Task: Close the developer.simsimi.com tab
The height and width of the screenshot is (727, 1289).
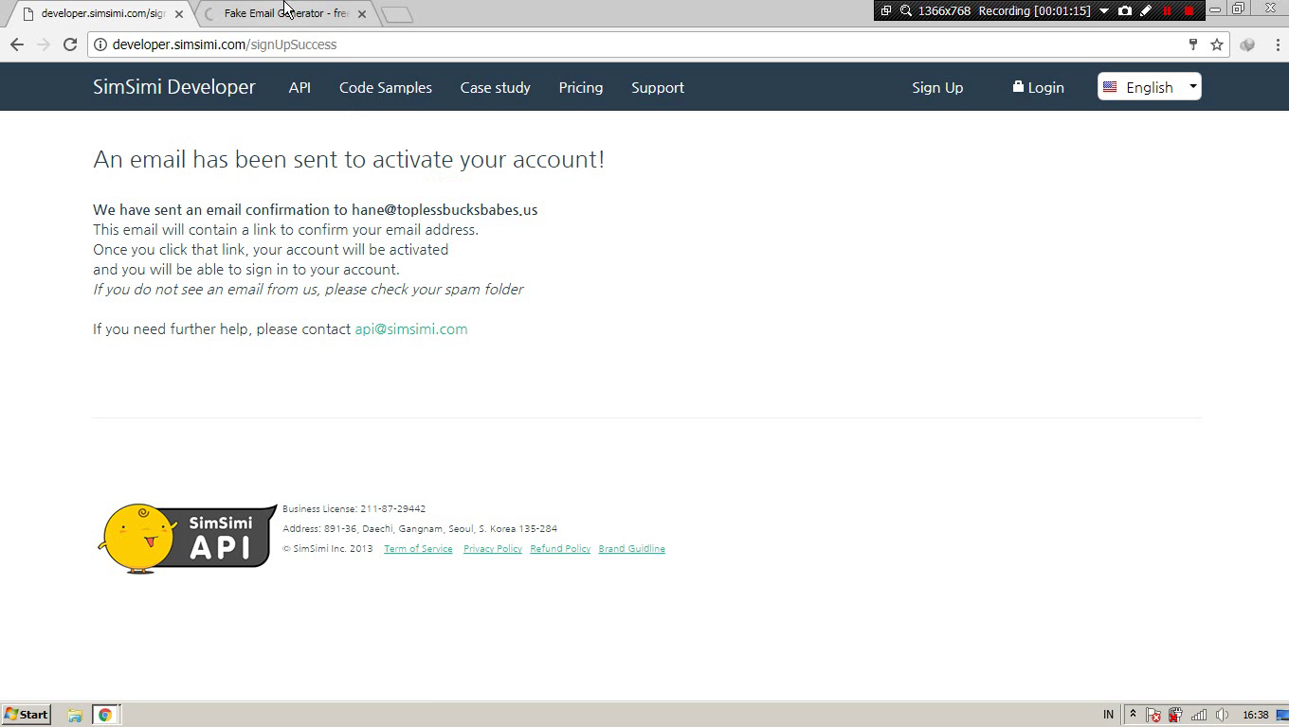Action: [179, 14]
